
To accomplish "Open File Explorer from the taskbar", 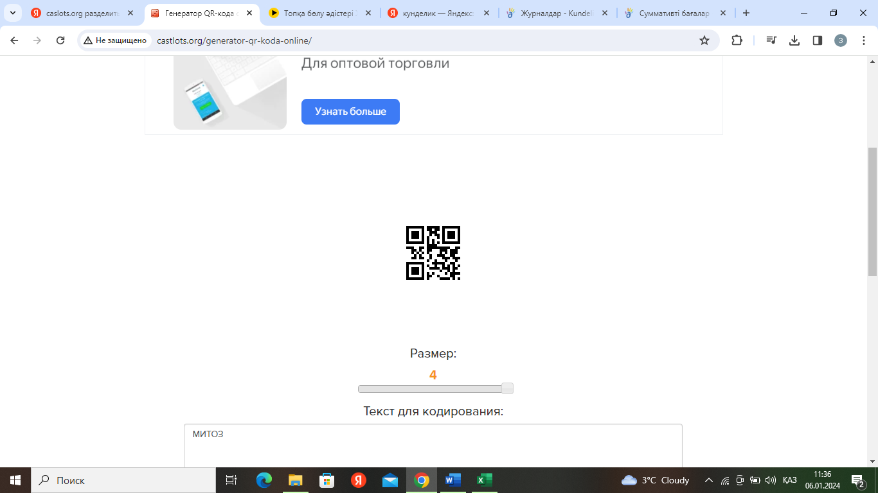I will [295, 480].
